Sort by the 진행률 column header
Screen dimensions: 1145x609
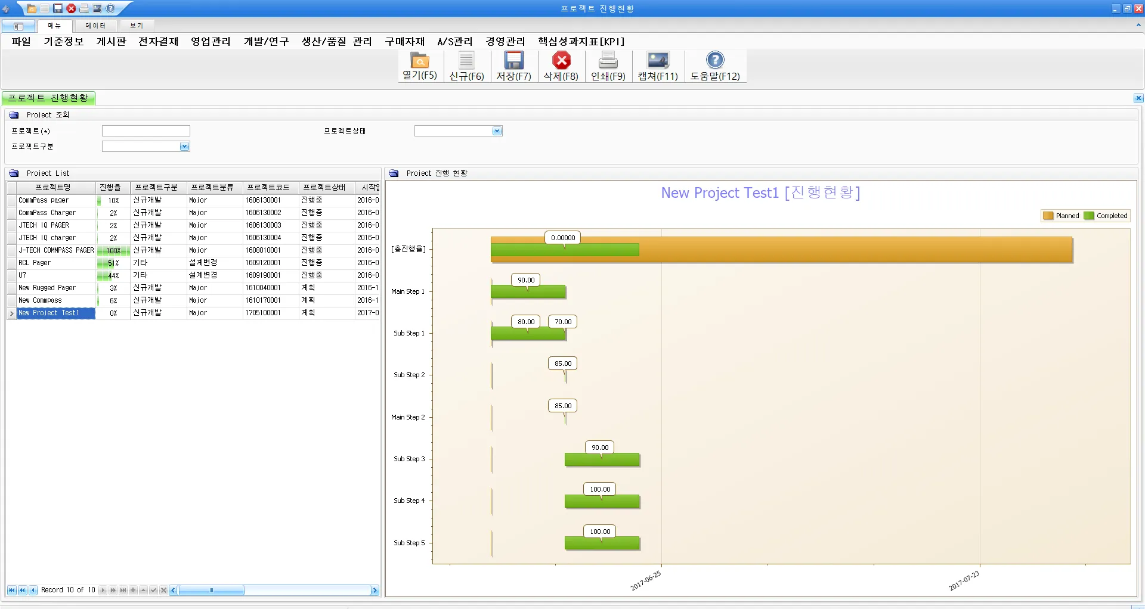pyautogui.click(x=110, y=187)
